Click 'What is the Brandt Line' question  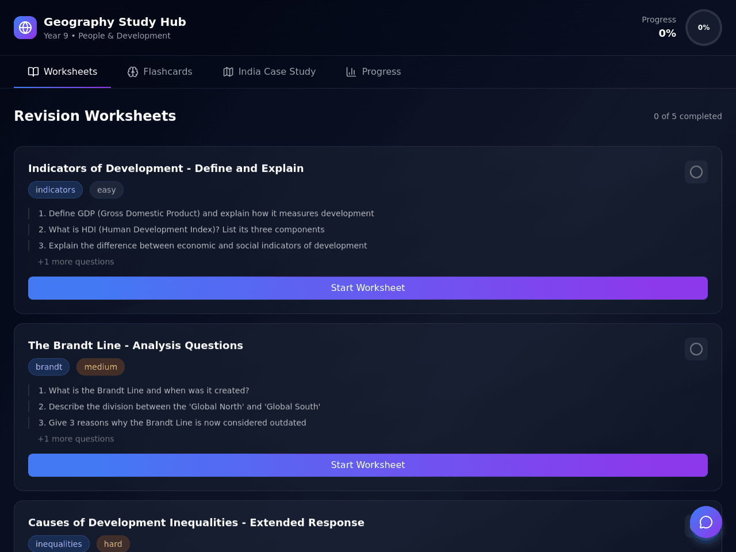click(x=144, y=390)
